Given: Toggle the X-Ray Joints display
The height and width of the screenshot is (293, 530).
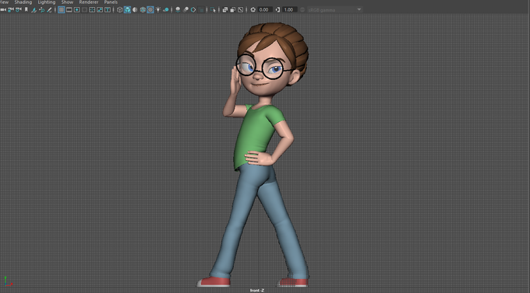Looking at the screenshot, I should pos(241,10).
